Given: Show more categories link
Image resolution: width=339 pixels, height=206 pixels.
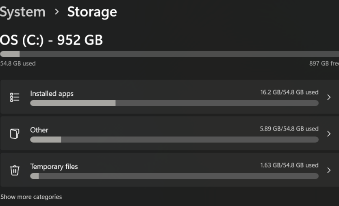Looking at the screenshot, I should tap(31, 197).
